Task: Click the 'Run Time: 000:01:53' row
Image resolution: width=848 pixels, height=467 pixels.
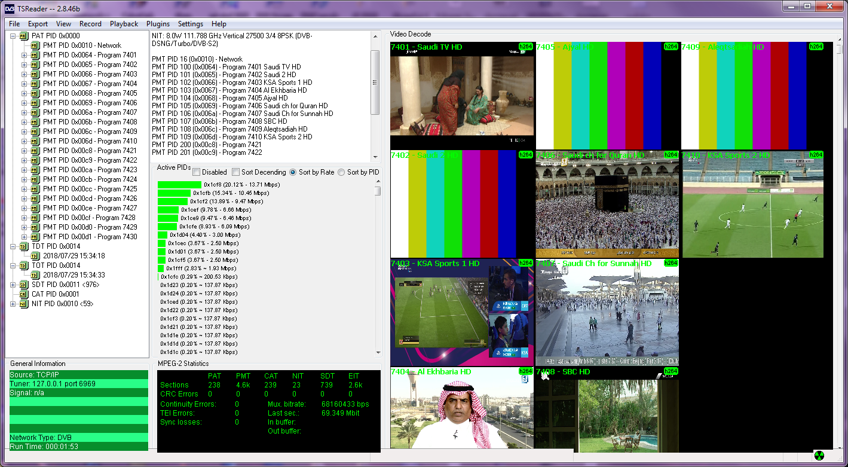Action: pyautogui.click(x=78, y=447)
